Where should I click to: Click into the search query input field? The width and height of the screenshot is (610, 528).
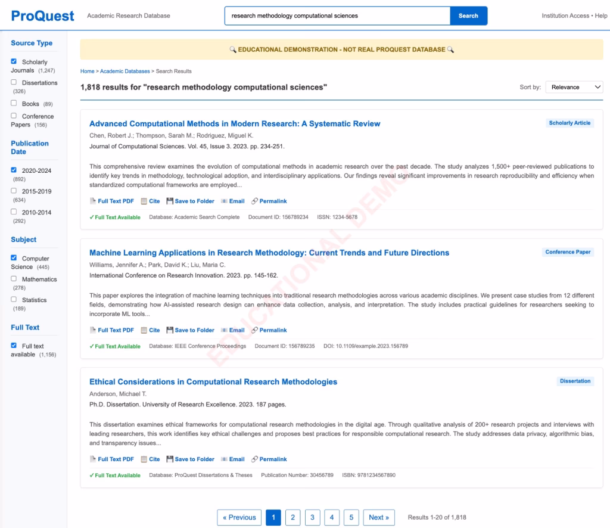click(337, 16)
